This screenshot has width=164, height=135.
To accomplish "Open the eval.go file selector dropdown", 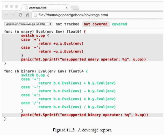I will pos(28,24).
